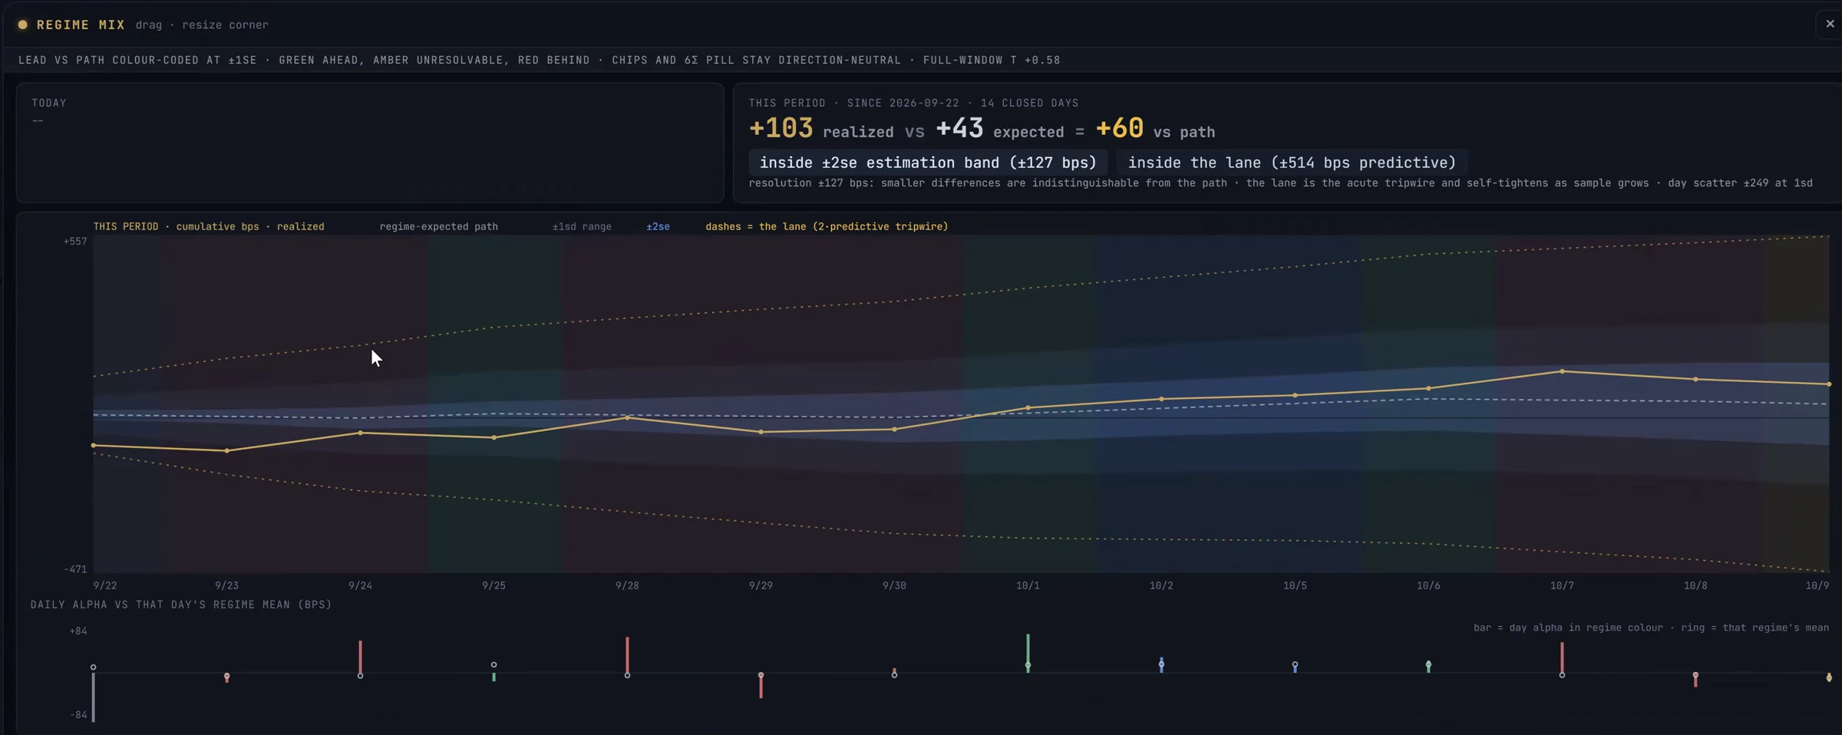The image size is (1842, 735).
Task: Click the realized line data point at 9/28
Action: tap(627, 417)
